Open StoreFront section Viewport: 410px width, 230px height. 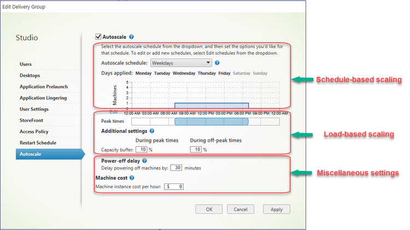click(x=31, y=120)
